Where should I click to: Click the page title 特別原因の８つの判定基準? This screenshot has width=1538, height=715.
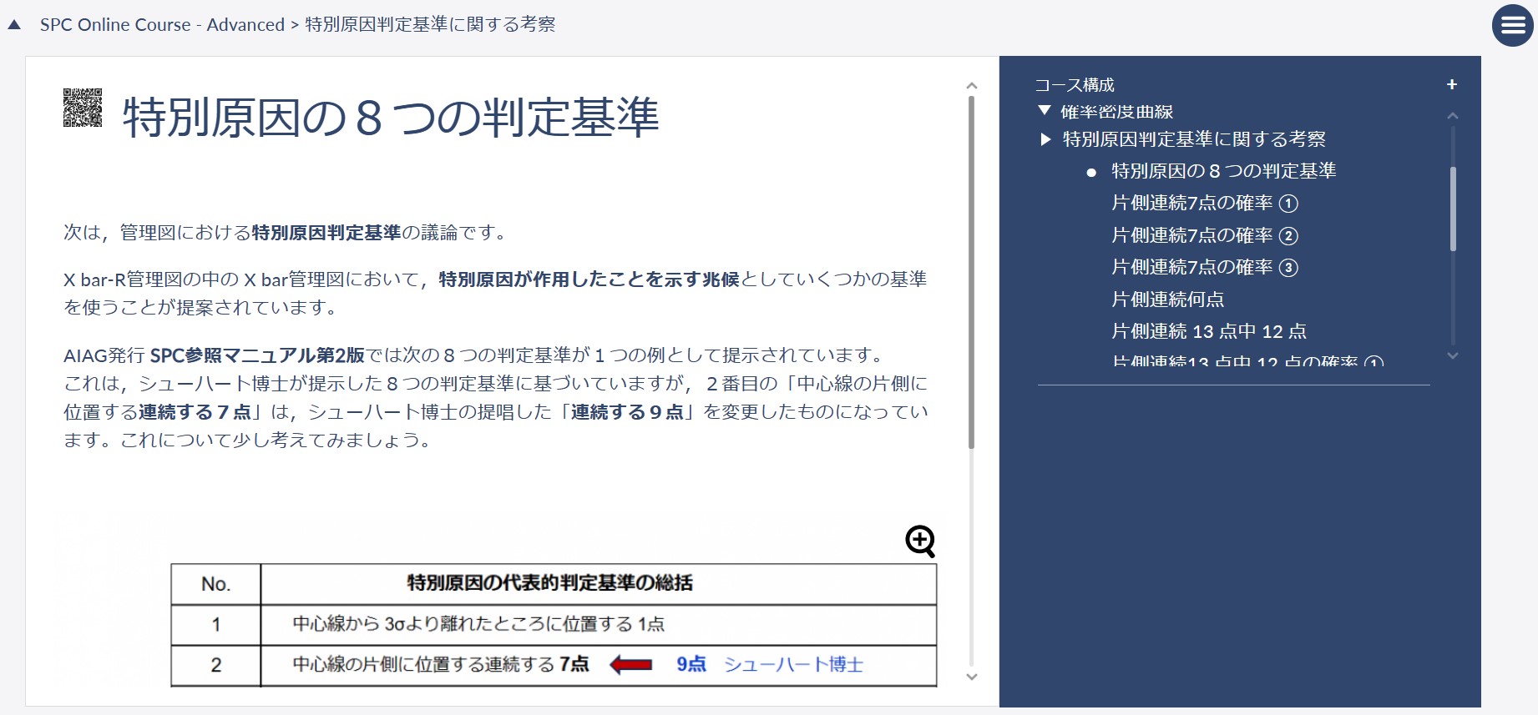point(391,117)
